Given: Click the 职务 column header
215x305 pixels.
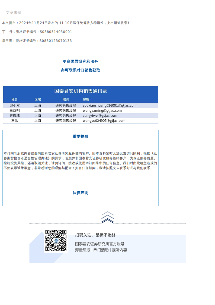Looking at the screenshot, I should [x=66, y=99].
